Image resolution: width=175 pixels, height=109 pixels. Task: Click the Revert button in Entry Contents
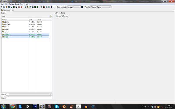[x=65, y=16]
